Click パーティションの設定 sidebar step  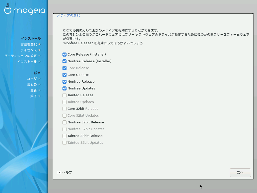pyautogui.click(x=21, y=56)
